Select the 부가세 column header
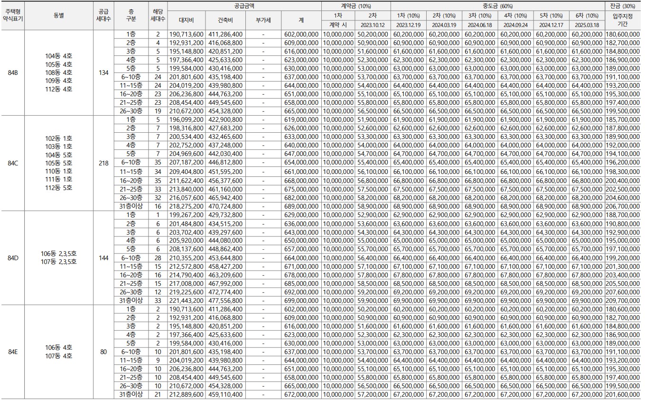Screen dimensions: 645x400 263,21
